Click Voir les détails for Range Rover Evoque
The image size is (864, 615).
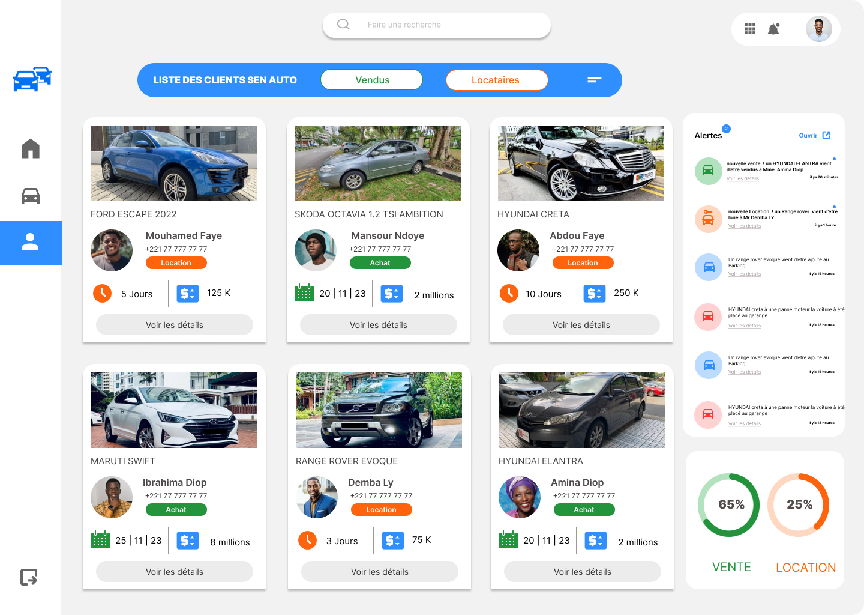click(x=380, y=572)
